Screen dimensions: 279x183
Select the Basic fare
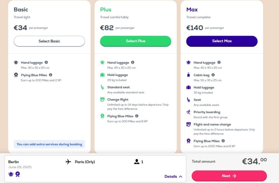49,41
